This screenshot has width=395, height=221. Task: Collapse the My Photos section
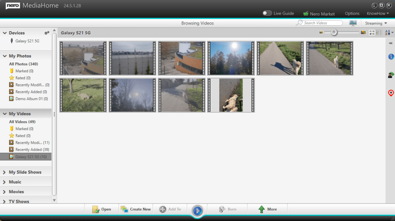5,56
